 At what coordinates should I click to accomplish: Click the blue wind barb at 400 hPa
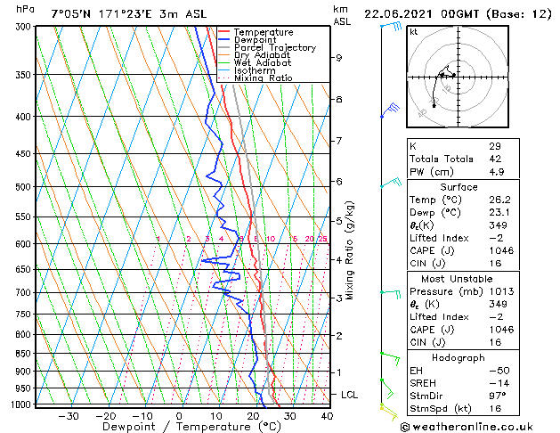(390, 110)
